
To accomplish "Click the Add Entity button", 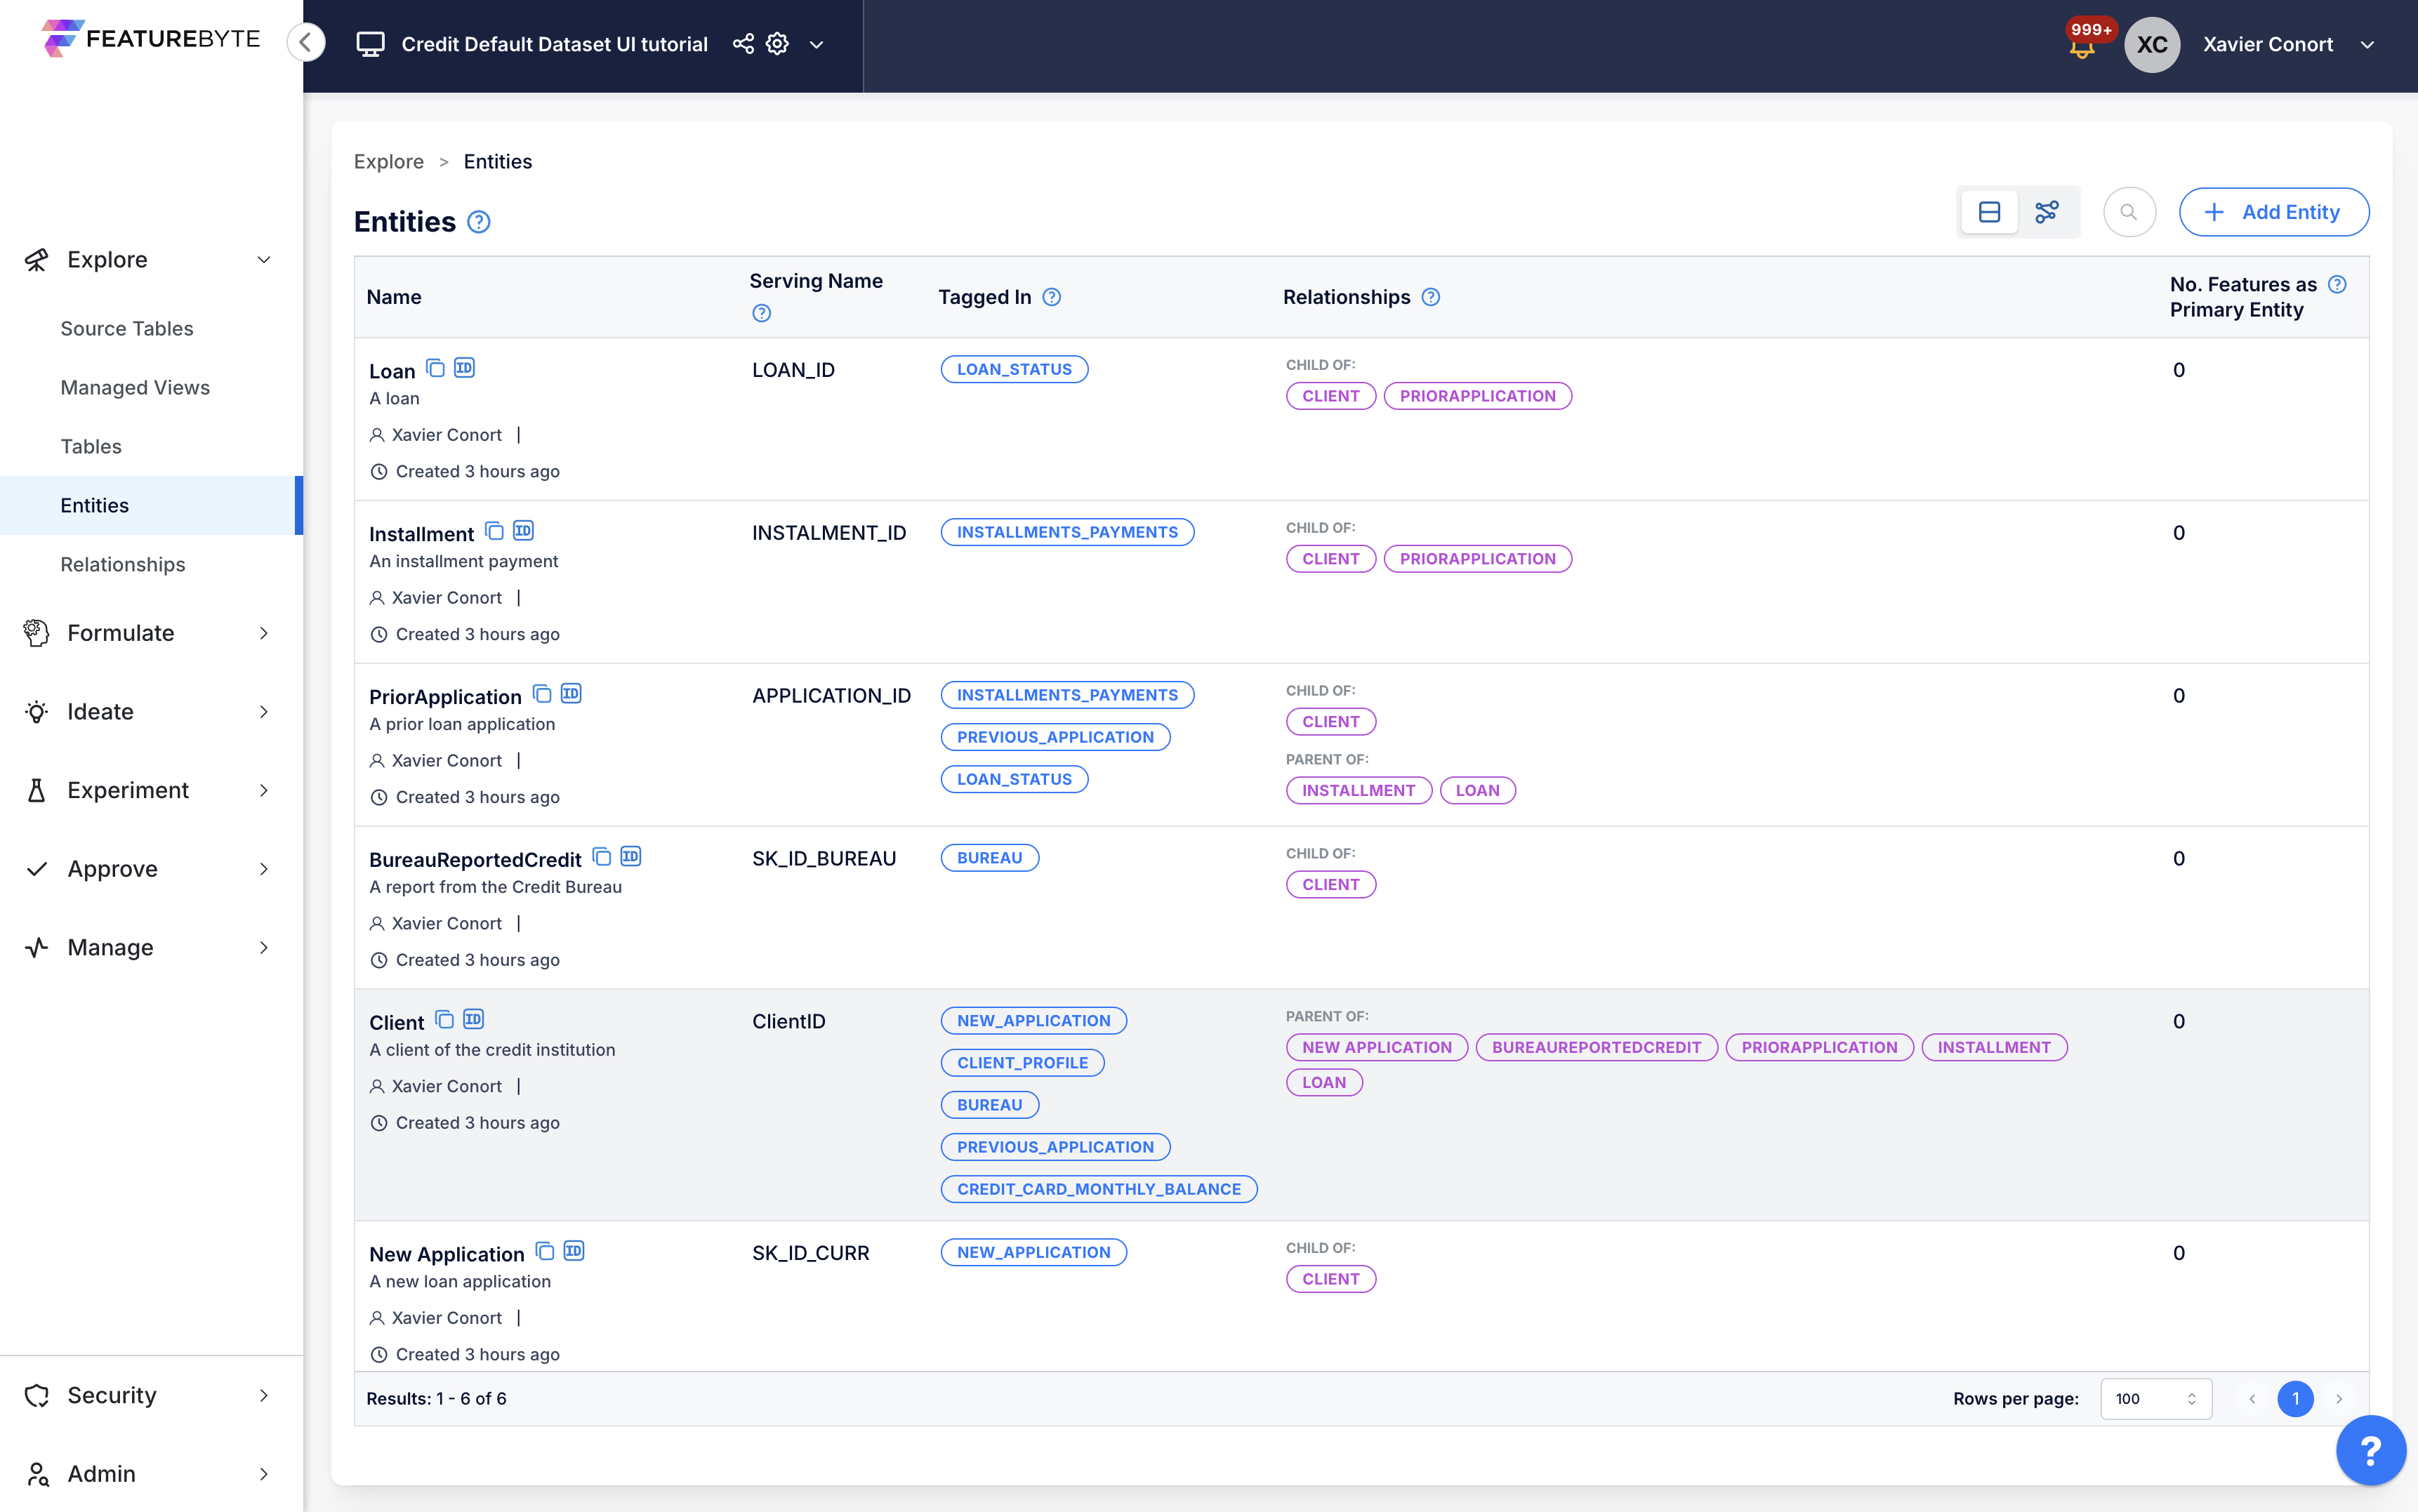I will pyautogui.click(x=2273, y=211).
